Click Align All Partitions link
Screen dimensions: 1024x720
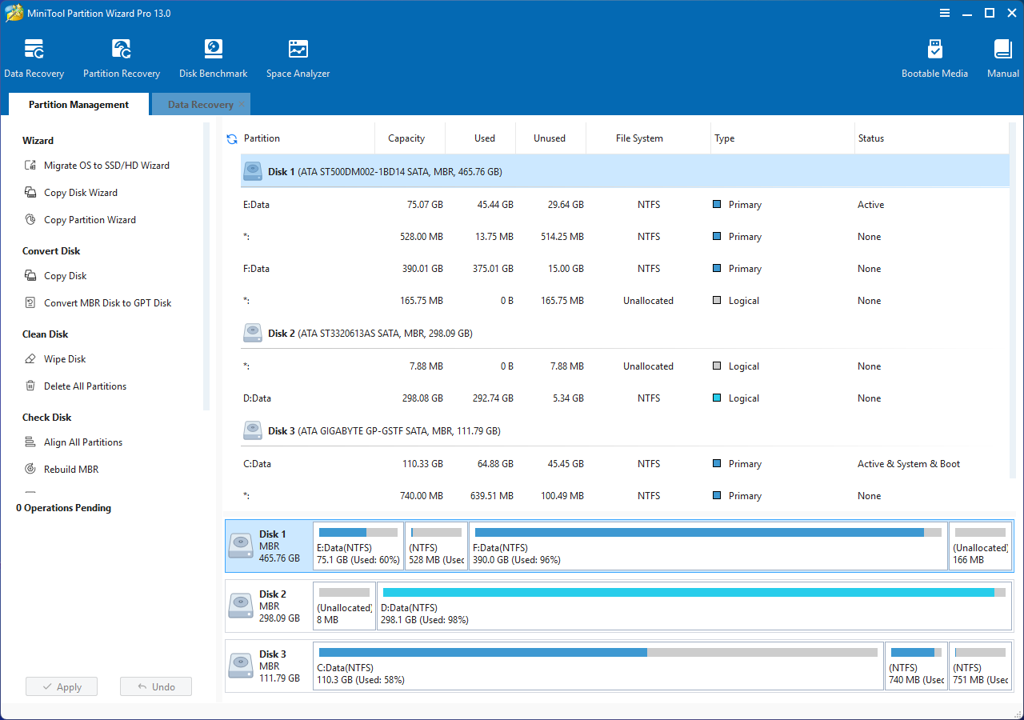pyautogui.click(x=83, y=442)
